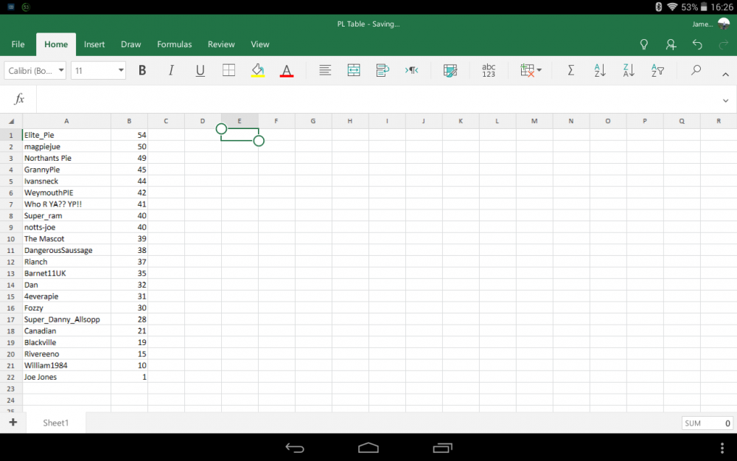Toggle merge and center
Screen dimensions: 737x461
[x=354, y=70]
